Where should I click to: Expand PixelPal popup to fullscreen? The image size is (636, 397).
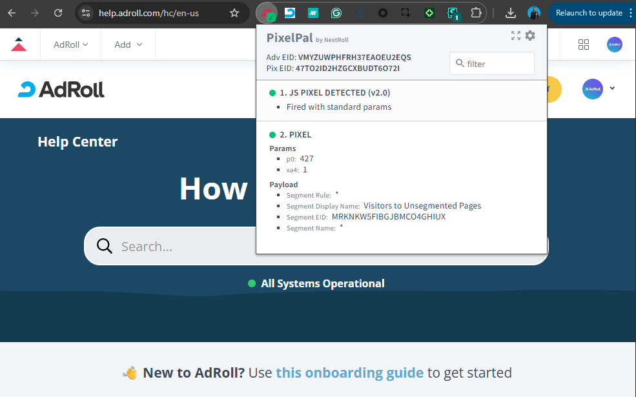[x=515, y=36]
